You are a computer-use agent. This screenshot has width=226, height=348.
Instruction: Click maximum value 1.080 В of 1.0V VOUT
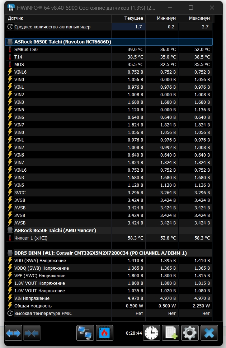(x=202, y=291)
